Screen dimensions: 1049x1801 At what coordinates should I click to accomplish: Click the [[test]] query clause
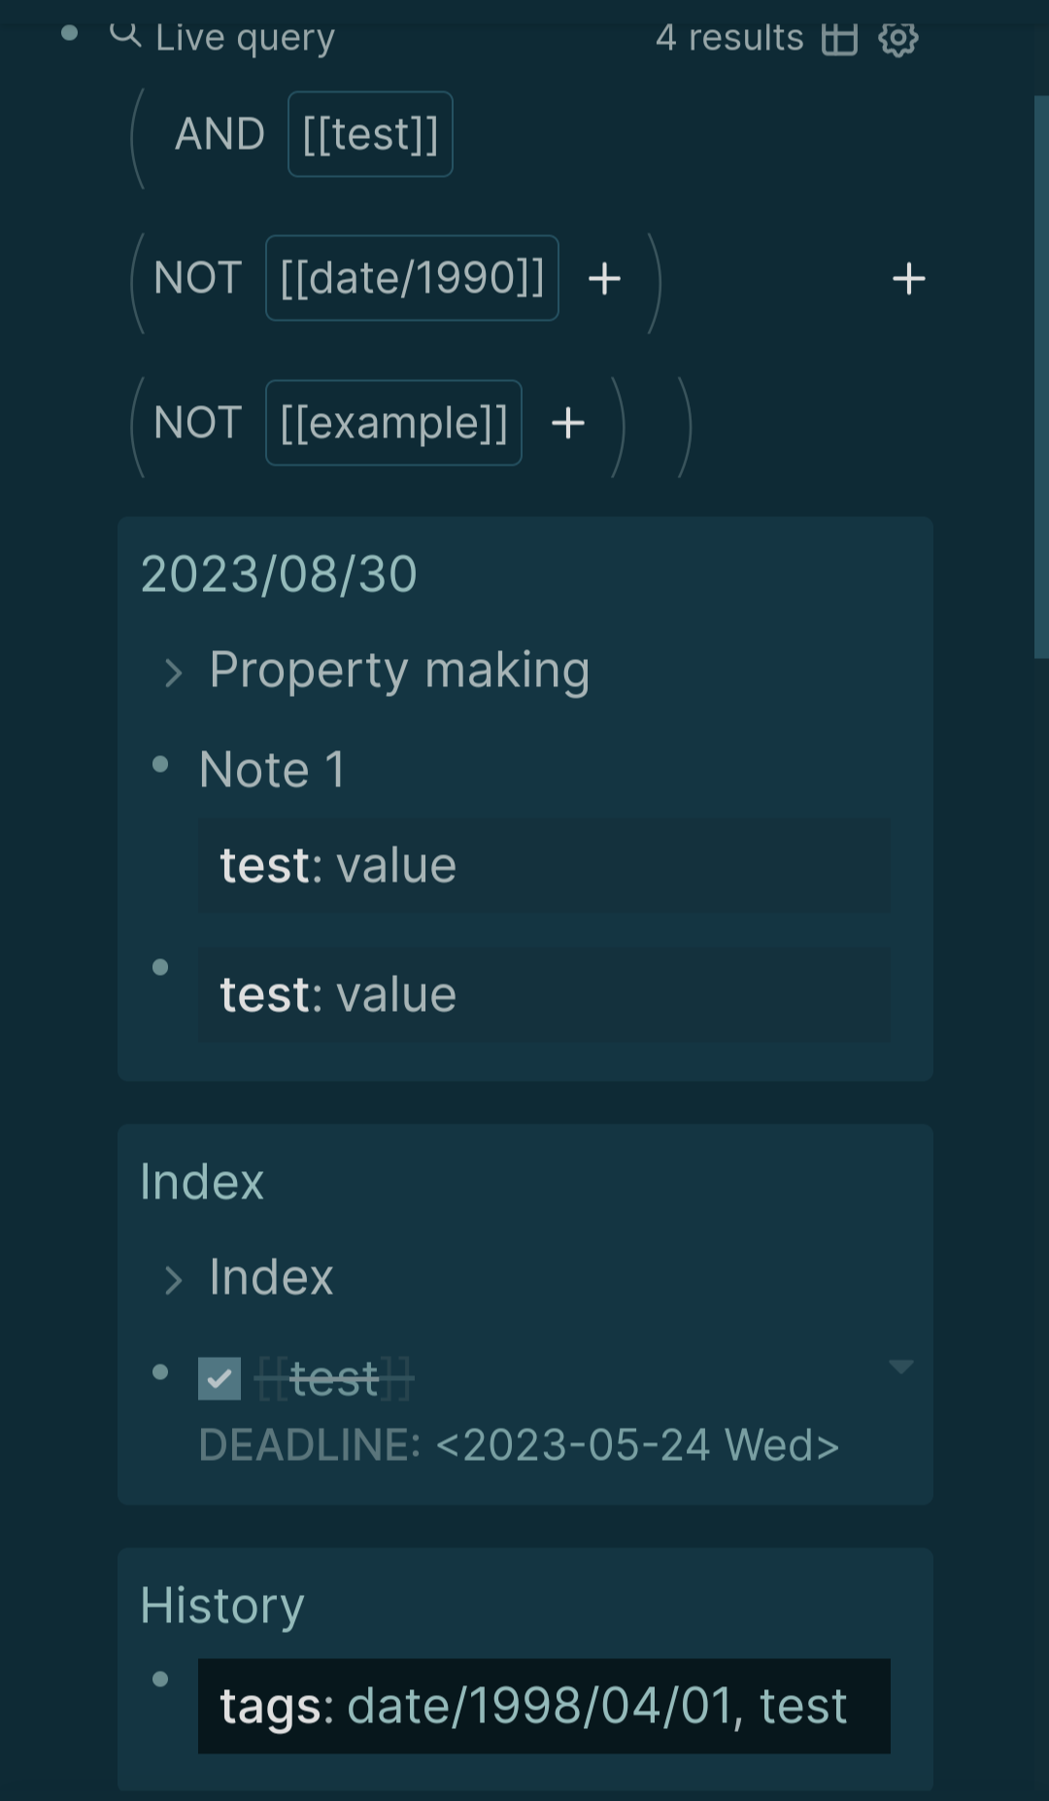370,134
